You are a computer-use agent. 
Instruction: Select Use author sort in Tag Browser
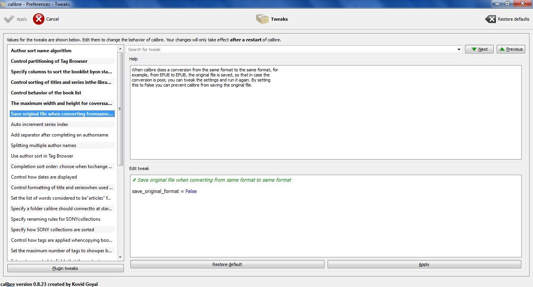62,156
